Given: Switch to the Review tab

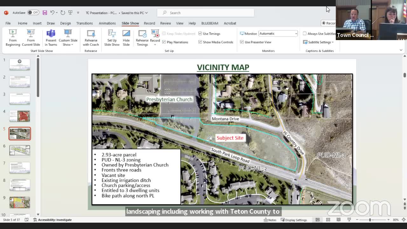Looking at the screenshot, I should tap(165, 23).
